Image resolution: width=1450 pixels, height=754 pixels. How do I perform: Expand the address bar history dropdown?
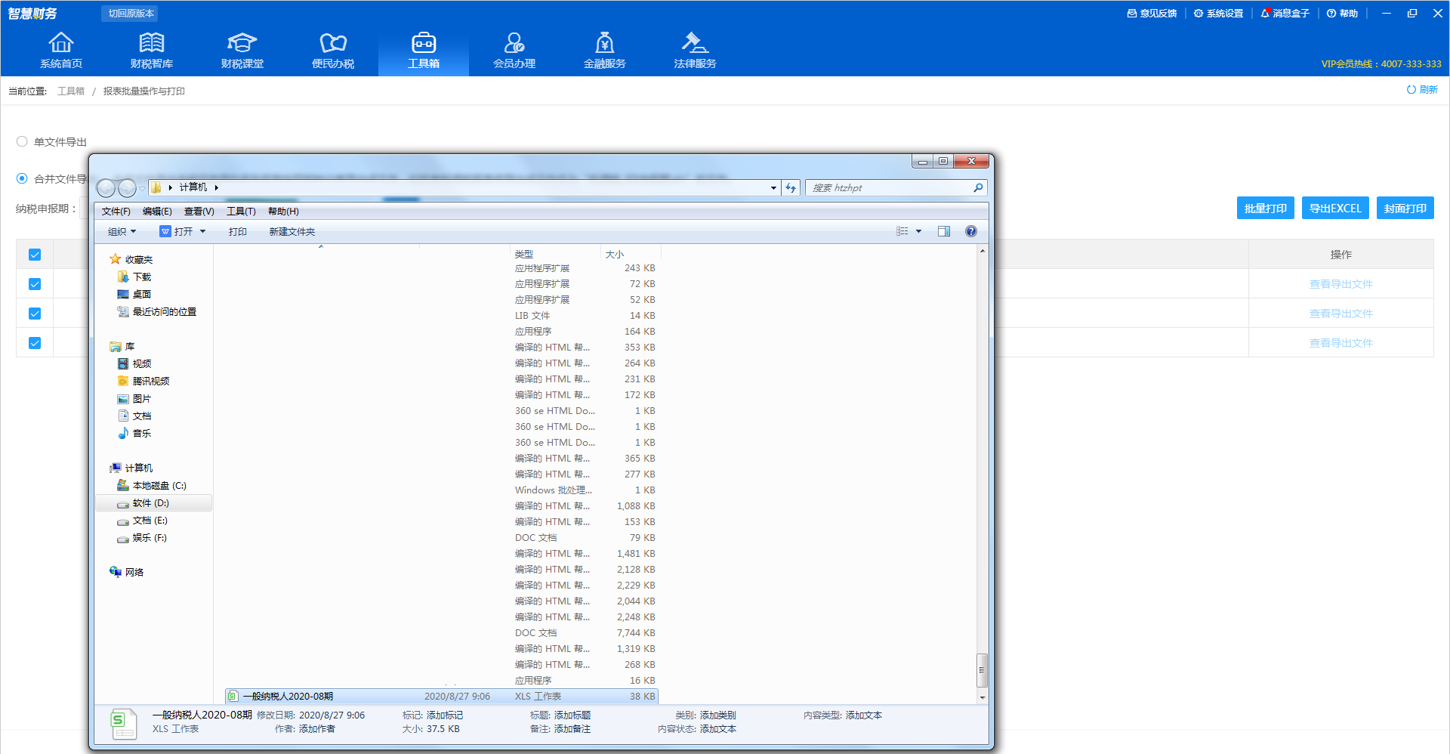[773, 187]
